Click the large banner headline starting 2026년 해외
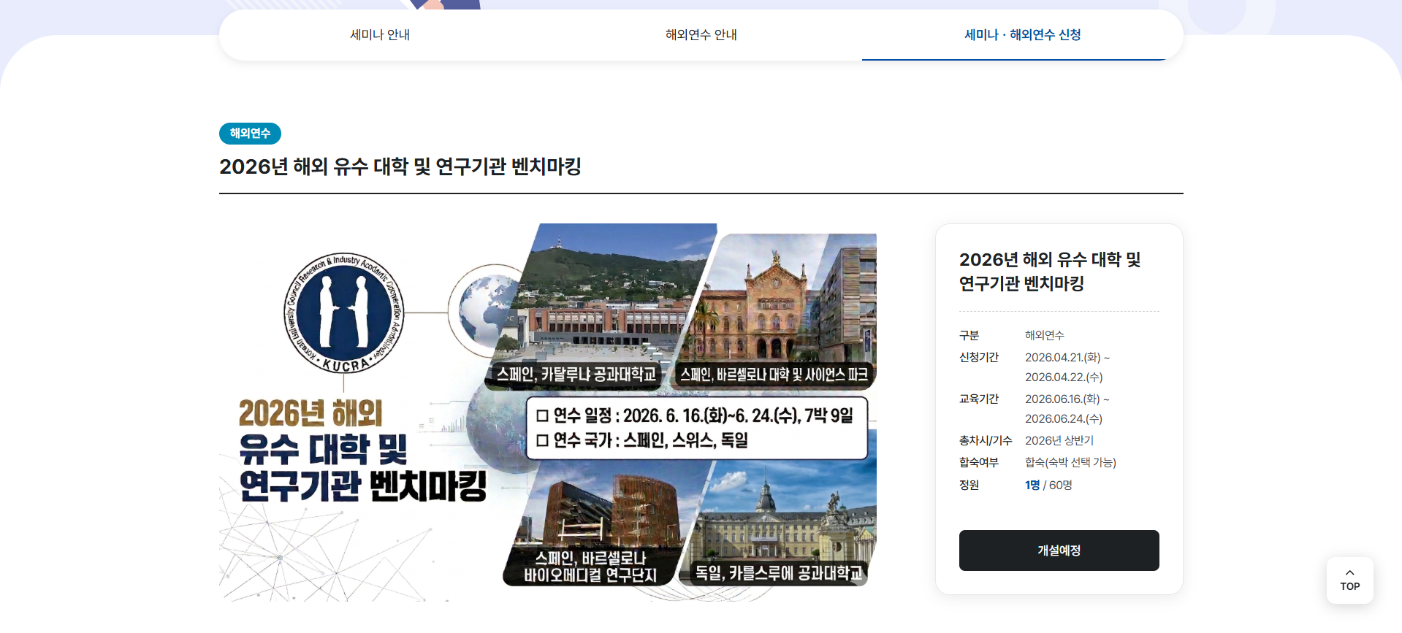 pyautogui.click(x=362, y=450)
